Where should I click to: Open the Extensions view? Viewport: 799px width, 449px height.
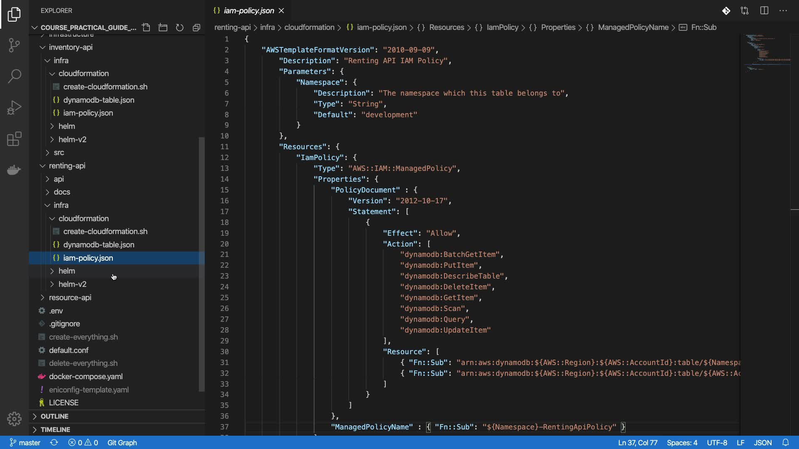(x=14, y=139)
